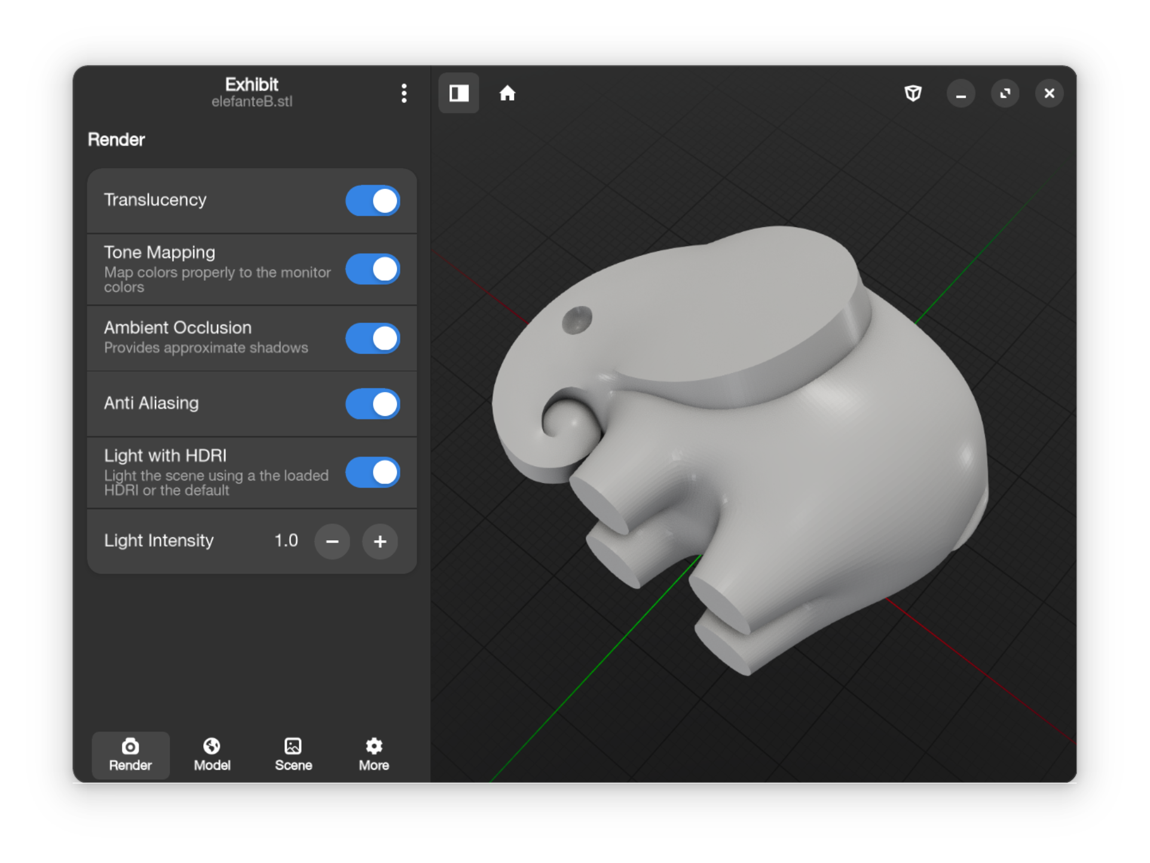Disable Anti Aliasing

[372, 404]
